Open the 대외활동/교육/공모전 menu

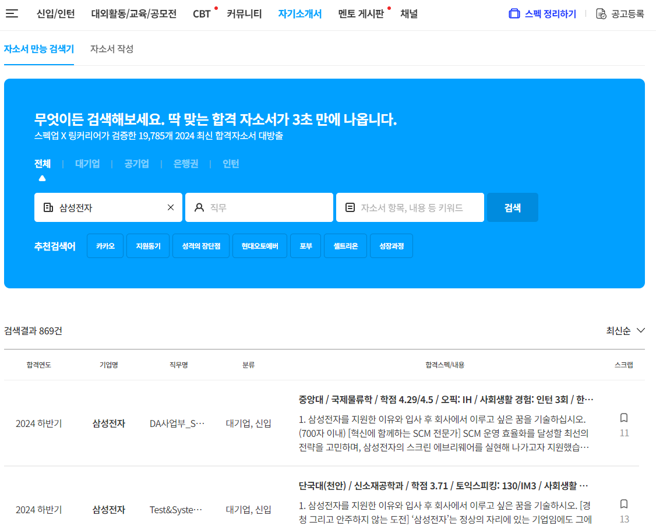click(134, 14)
